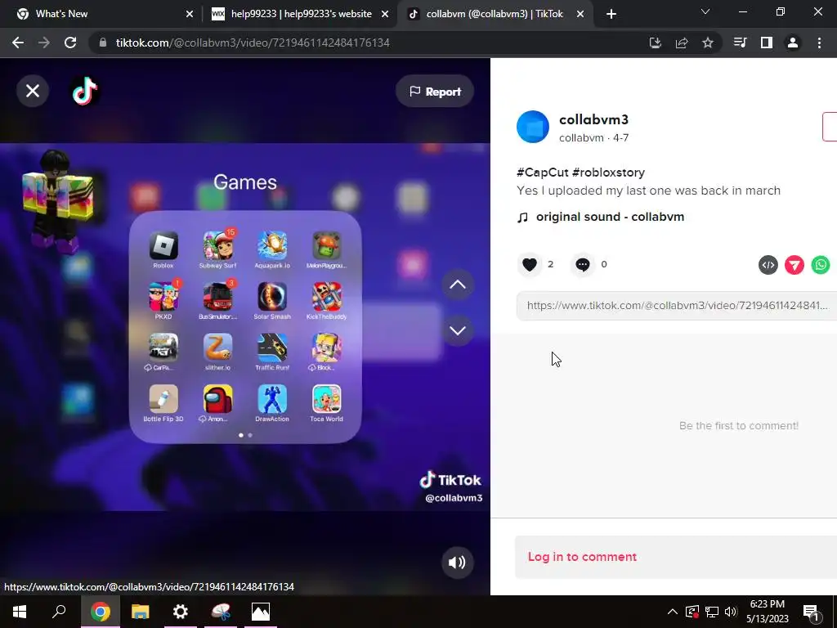The width and height of the screenshot is (837, 628).
Task: Get the embed code for the video
Action: (x=768, y=265)
